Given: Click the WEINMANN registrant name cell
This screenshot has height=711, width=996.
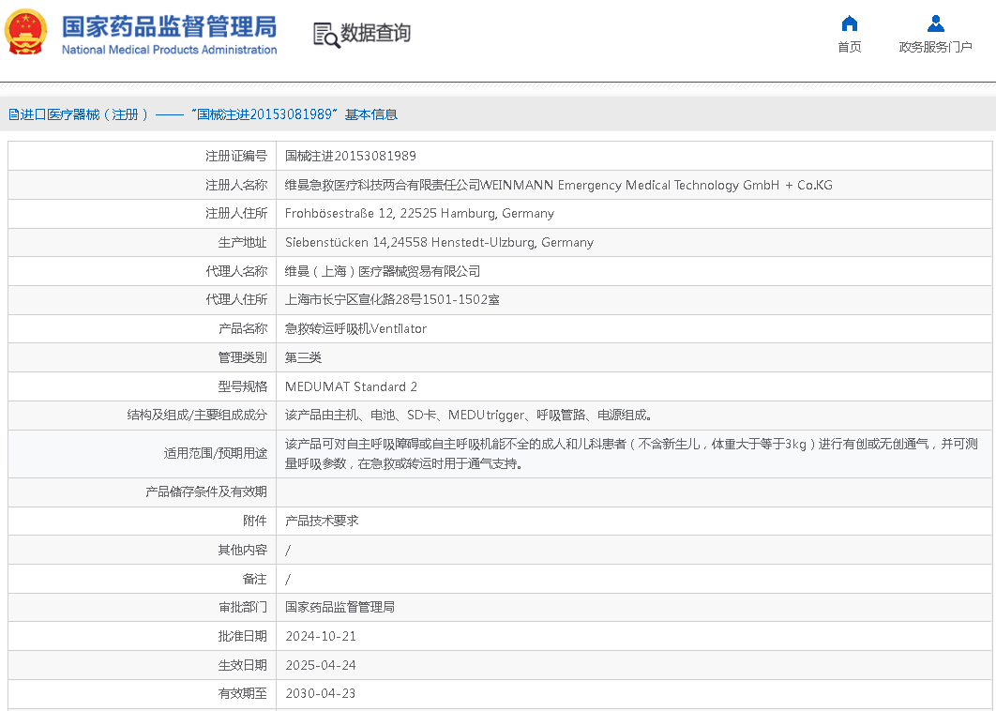Looking at the screenshot, I should click(x=558, y=185).
